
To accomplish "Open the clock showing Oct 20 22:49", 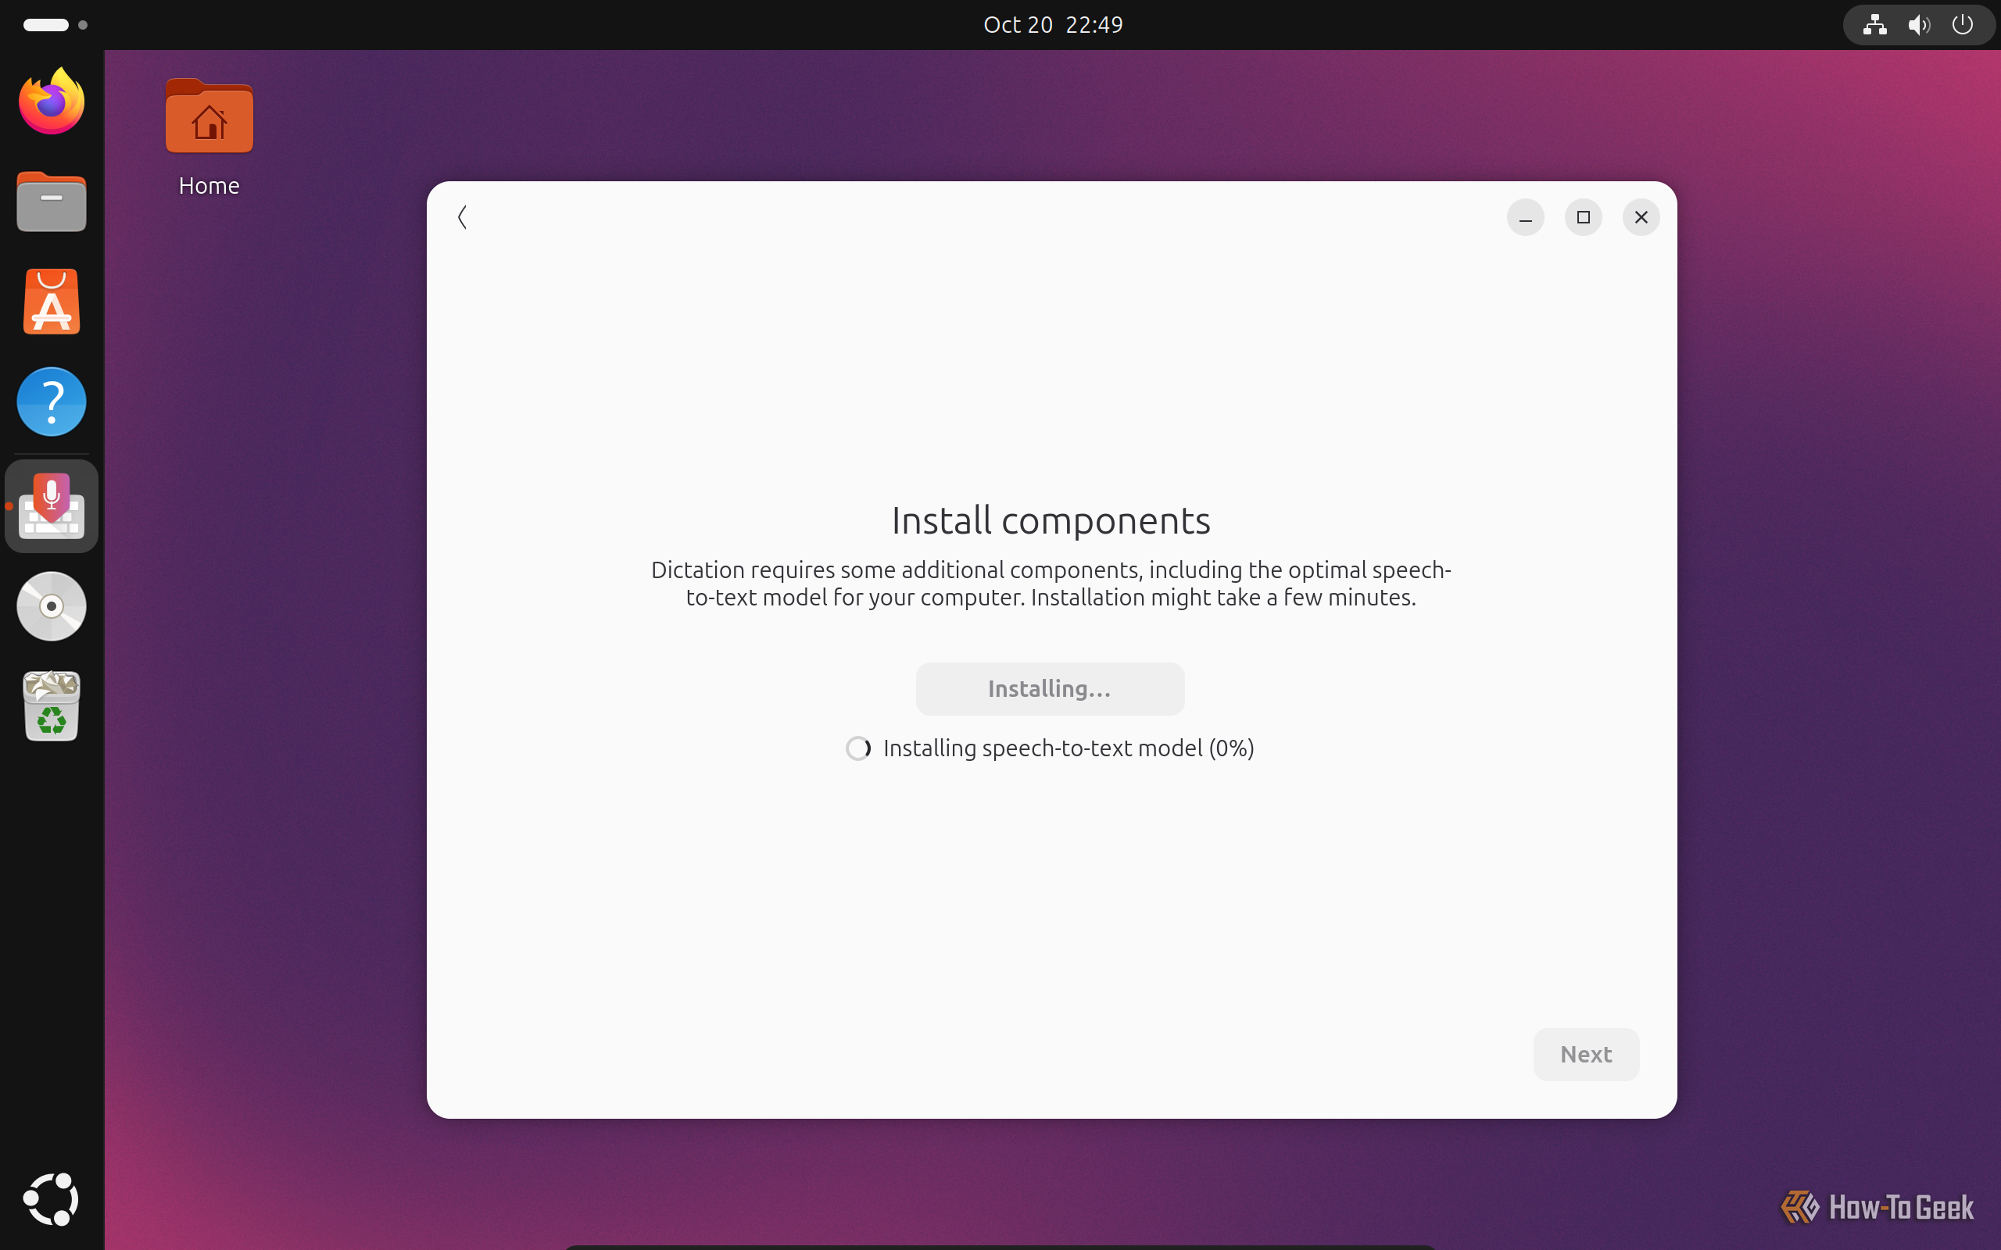I will [x=1053, y=25].
